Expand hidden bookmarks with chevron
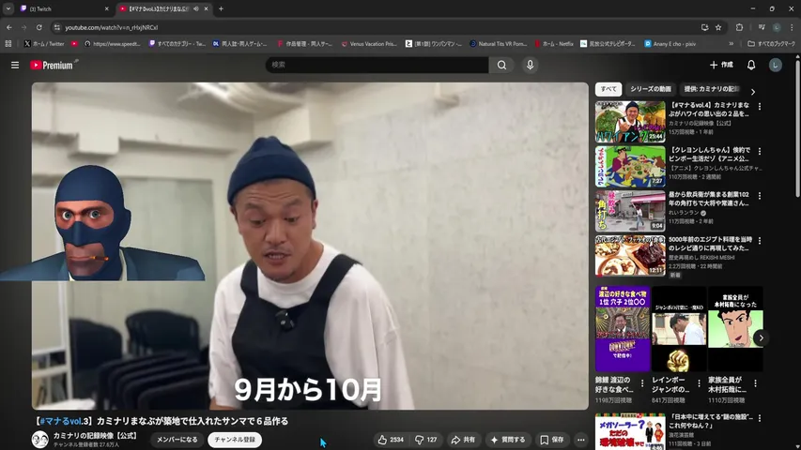 [x=731, y=44]
